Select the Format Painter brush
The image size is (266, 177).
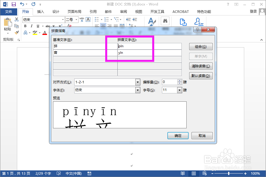[x=17, y=32]
